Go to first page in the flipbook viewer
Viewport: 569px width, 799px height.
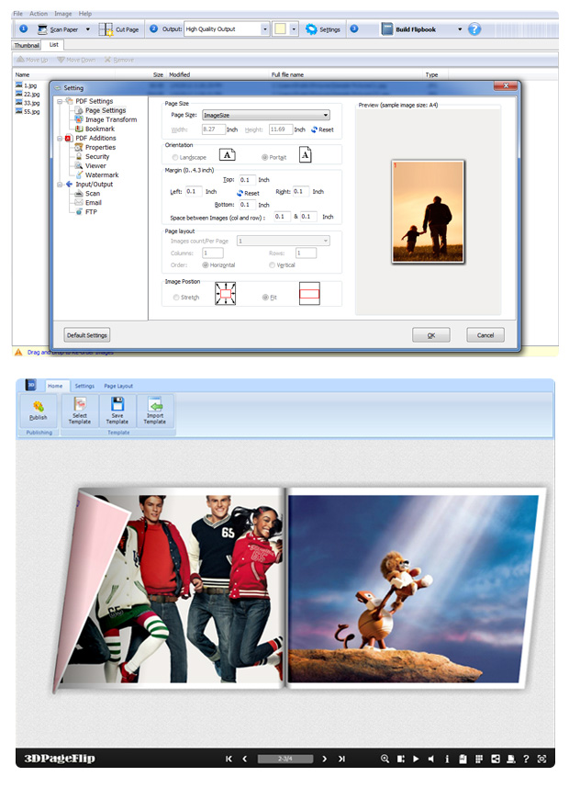(x=229, y=759)
